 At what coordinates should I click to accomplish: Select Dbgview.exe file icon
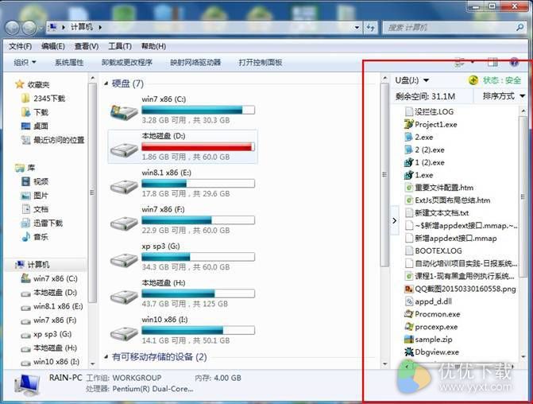click(408, 352)
